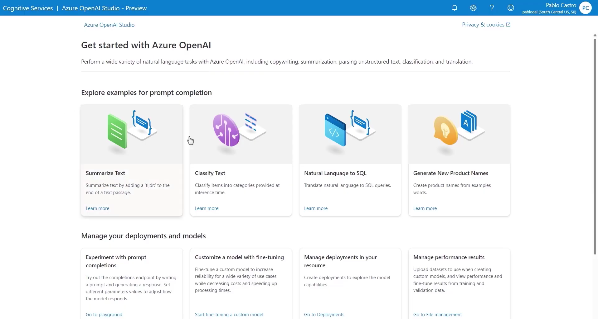Screen dimensions: 598x319
Task: Open the notifications bell icon
Action: [455, 8]
